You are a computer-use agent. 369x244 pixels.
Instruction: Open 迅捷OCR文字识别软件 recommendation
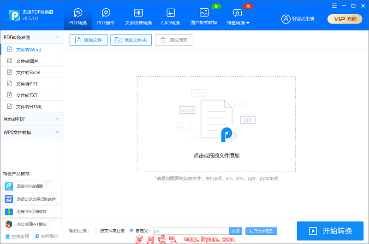(32, 199)
